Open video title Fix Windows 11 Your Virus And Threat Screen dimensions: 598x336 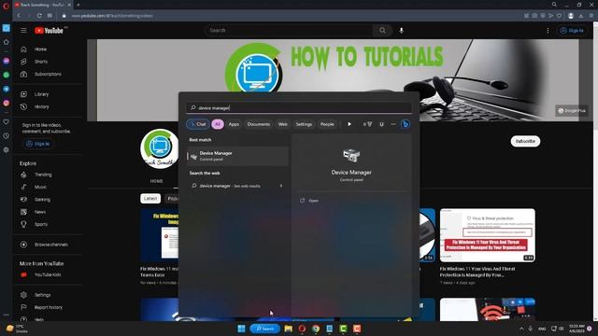(x=477, y=272)
